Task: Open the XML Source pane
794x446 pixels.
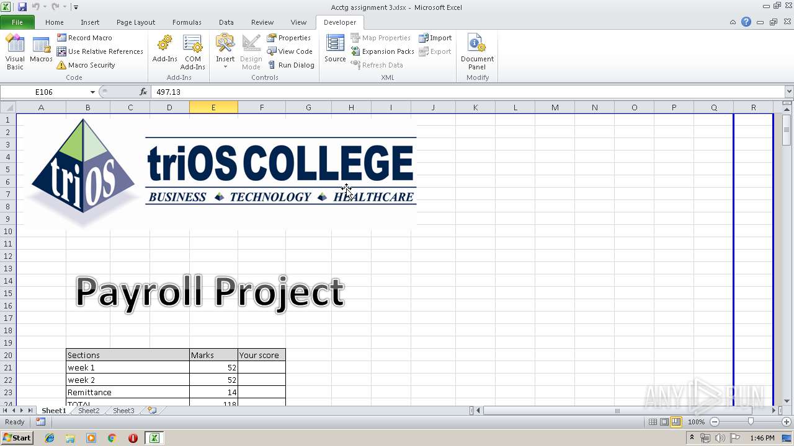Action: pos(335,50)
